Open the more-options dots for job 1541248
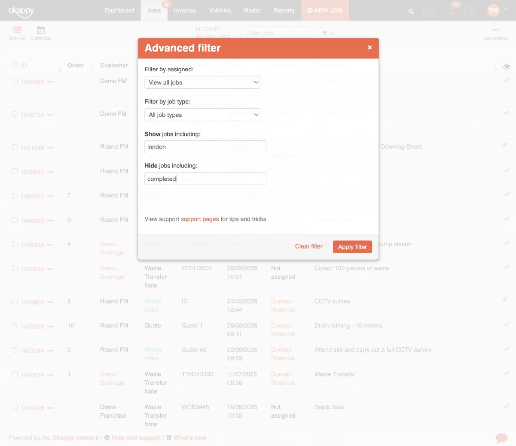 pos(51,147)
